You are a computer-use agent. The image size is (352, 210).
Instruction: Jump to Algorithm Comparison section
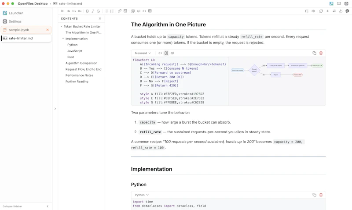tap(81, 63)
